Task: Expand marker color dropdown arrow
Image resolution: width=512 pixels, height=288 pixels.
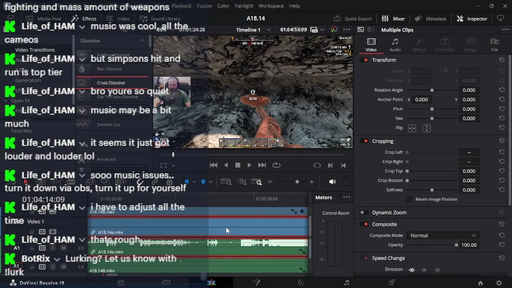Action: click(210, 182)
